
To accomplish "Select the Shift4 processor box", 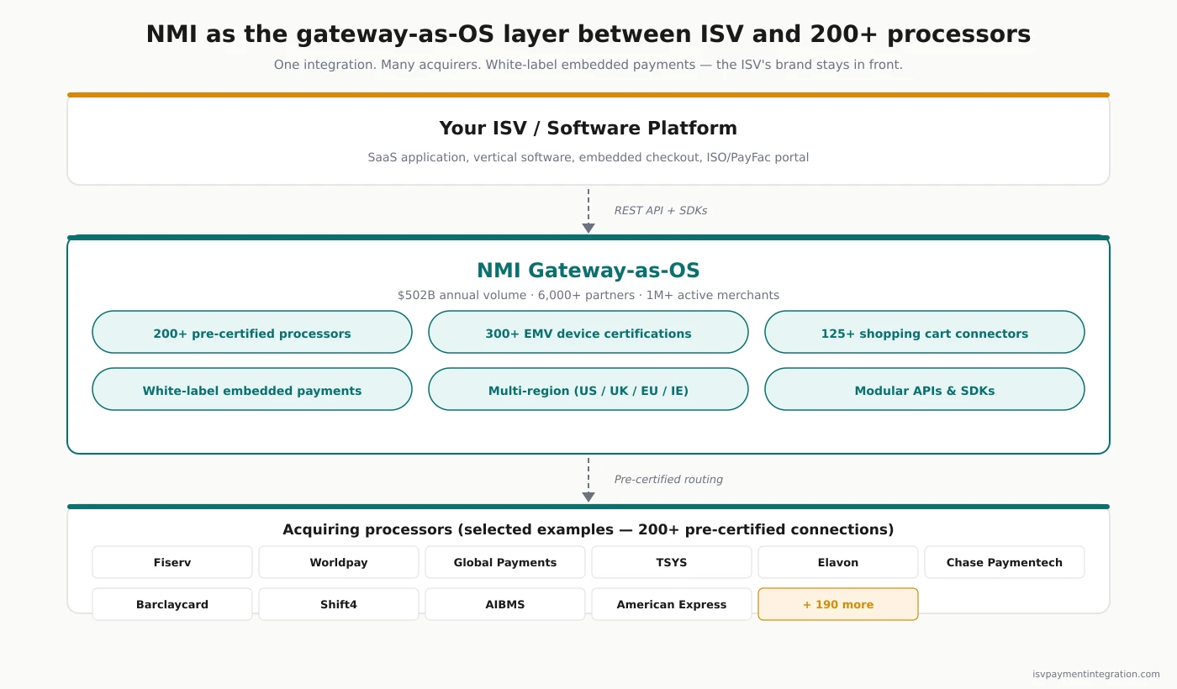I will [339, 604].
